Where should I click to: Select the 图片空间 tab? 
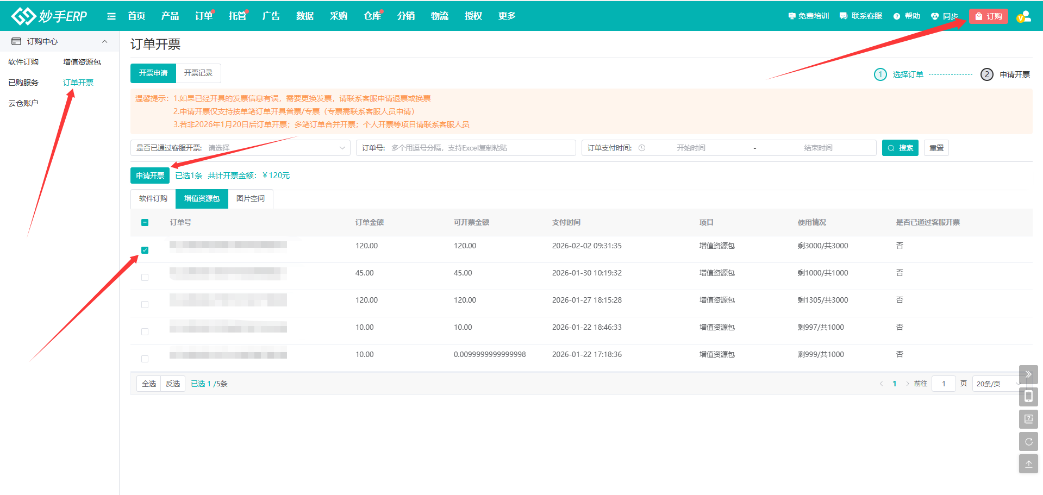pyautogui.click(x=250, y=198)
